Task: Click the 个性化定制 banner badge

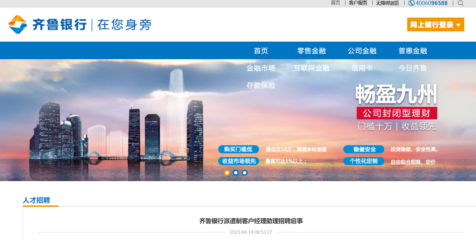Action: point(364,161)
